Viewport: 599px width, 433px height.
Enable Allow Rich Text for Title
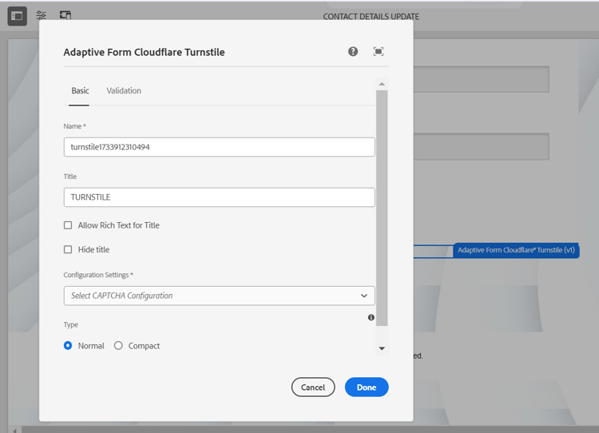68,225
